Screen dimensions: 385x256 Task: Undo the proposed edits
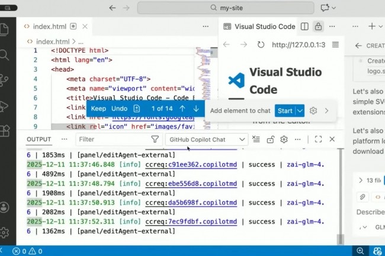point(119,109)
